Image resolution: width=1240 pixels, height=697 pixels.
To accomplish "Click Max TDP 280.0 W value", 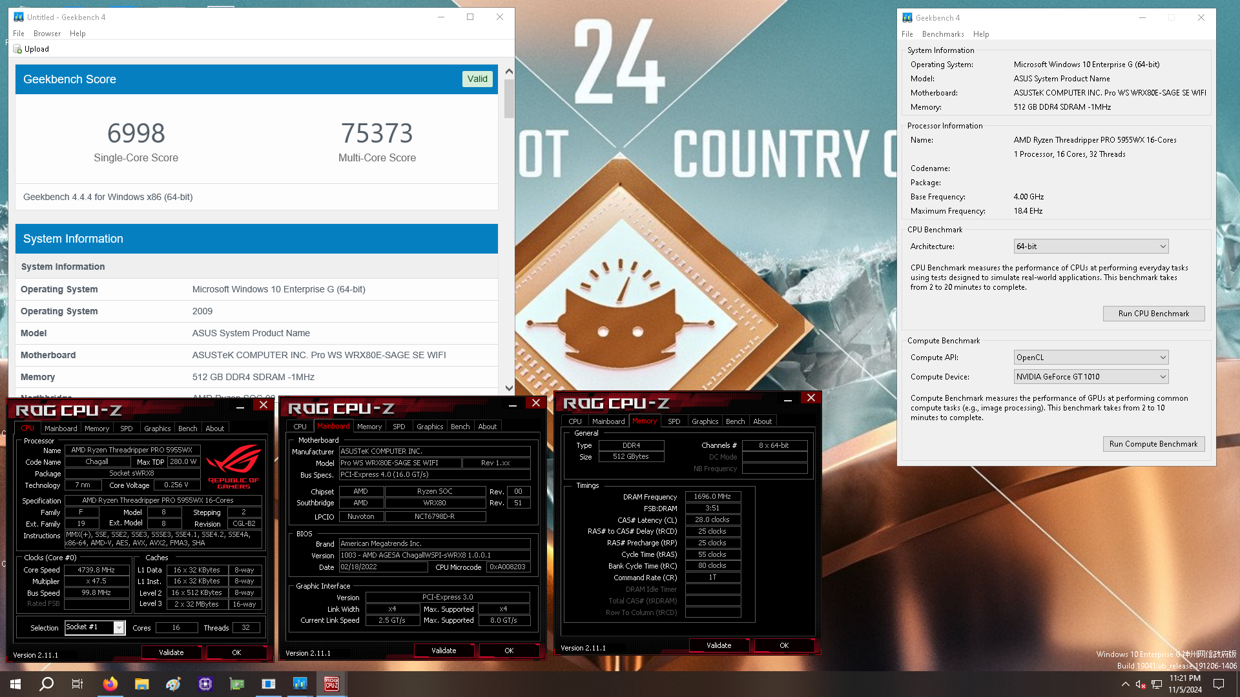I will 183,462.
